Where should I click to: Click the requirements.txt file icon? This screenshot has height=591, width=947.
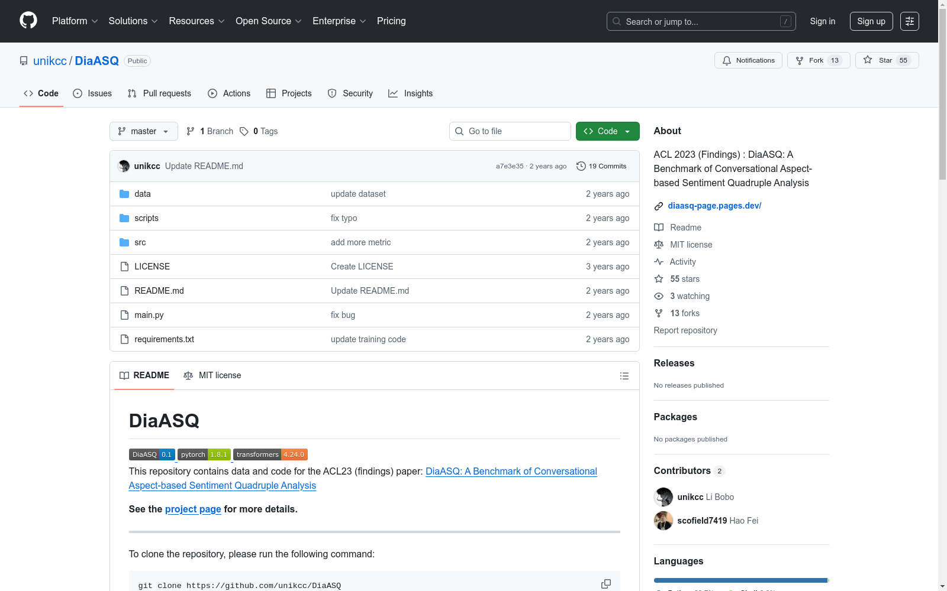(124, 339)
